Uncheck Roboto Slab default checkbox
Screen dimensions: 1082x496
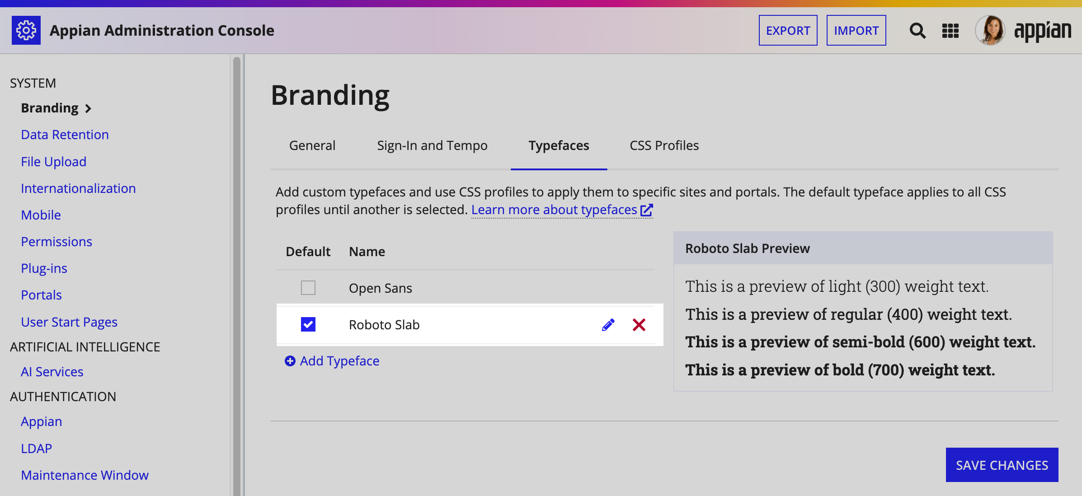point(308,324)
